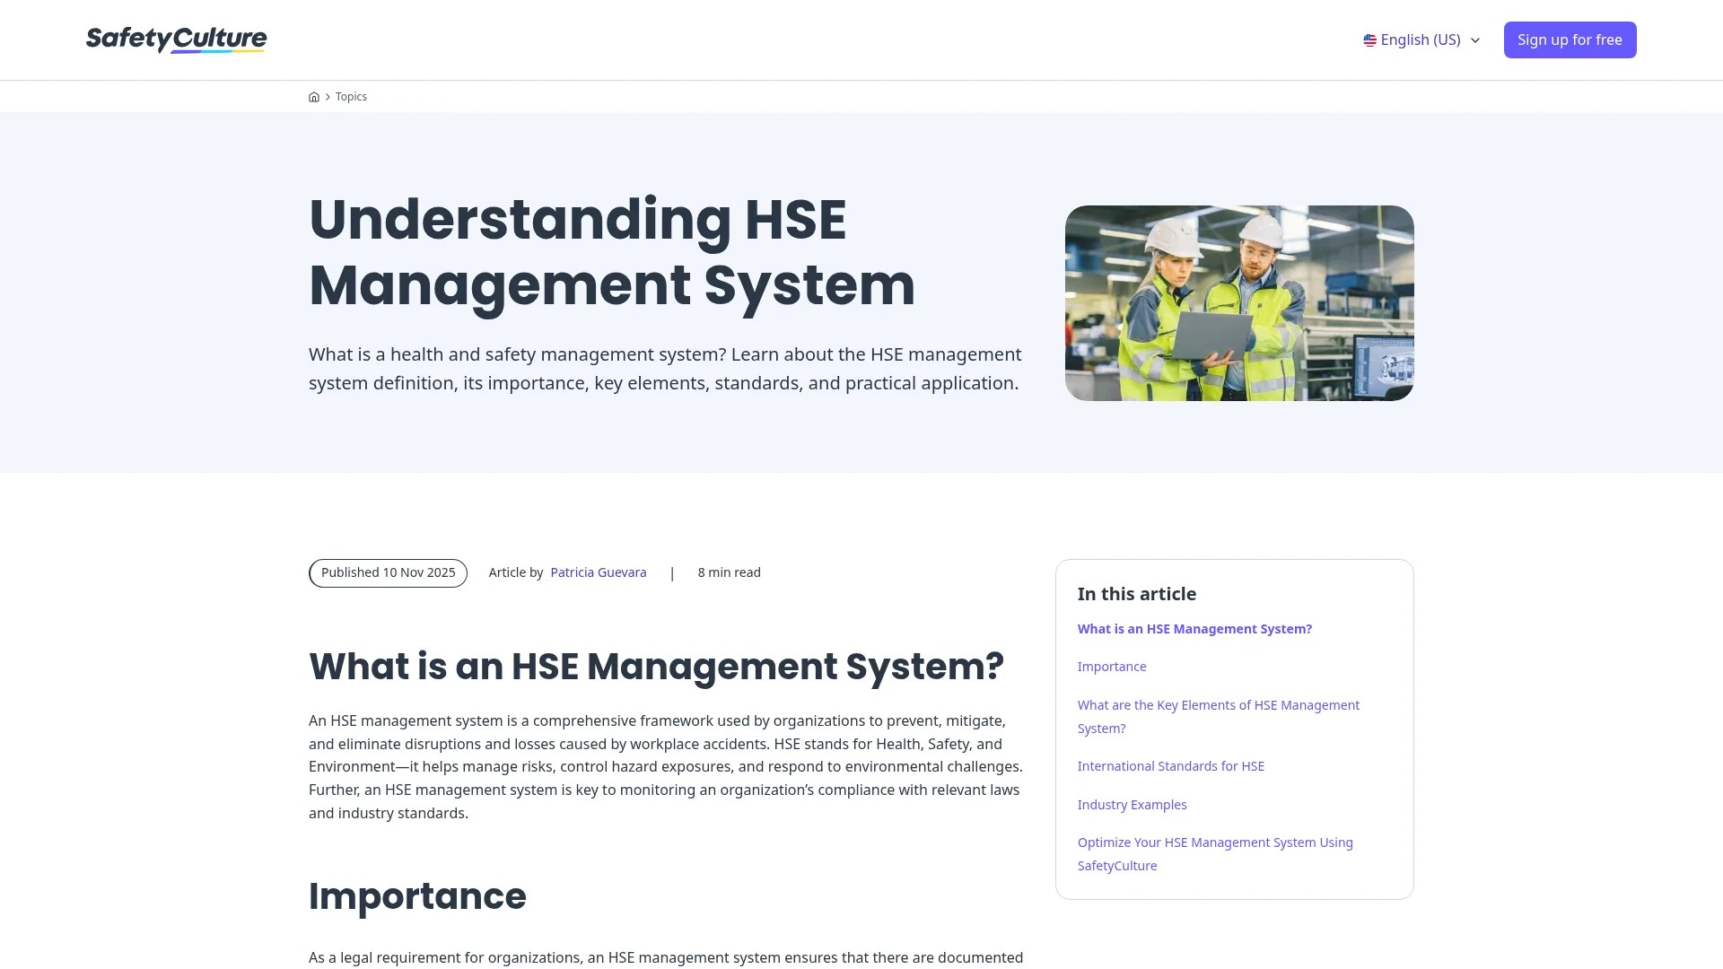The width and height of the screenshot is (1723, 969).
Task: Jump to the Importance section via sidebar
Action: [1112, 666]
